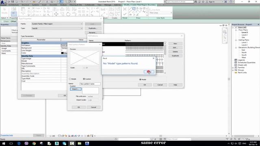Click the view scale 1:100 in view control bar

[52, 136]
